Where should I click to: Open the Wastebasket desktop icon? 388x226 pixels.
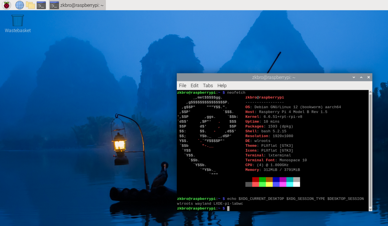(x=18, y=21)
